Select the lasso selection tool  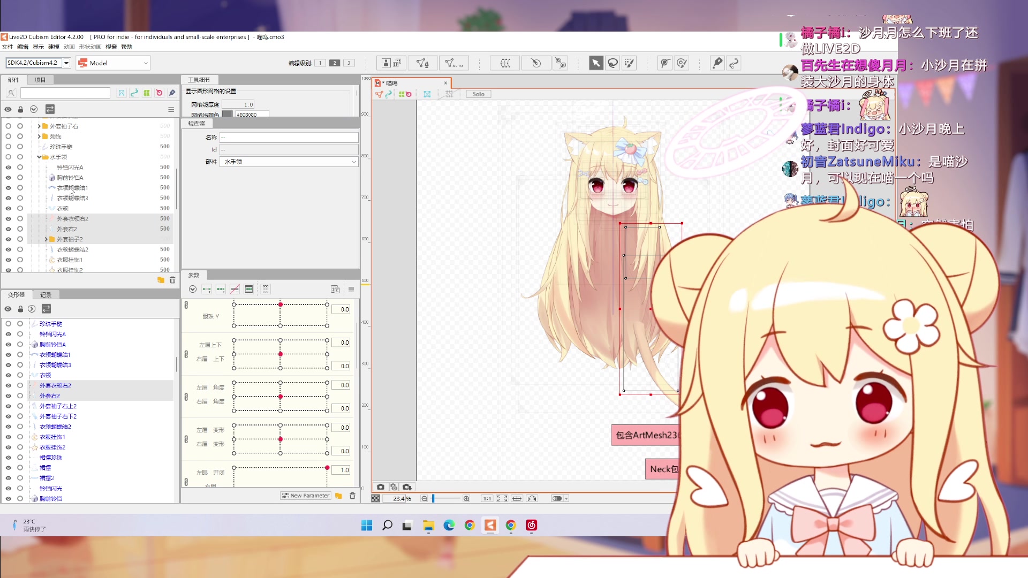tap(613, 63)
